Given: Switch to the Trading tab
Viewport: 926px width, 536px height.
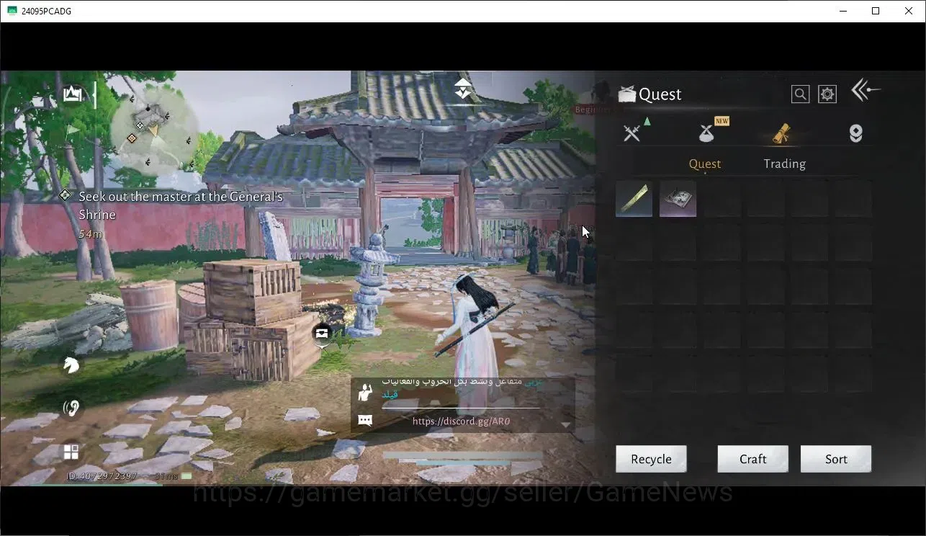Looking at the screenshot, I should pyautogui.click(x=784, y=164).
